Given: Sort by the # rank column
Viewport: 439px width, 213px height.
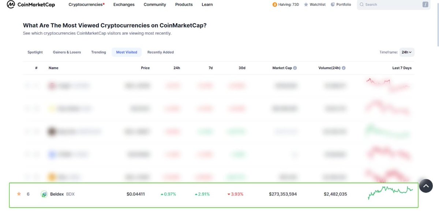Looking at the screenshot, I should [x=36, y=68].
